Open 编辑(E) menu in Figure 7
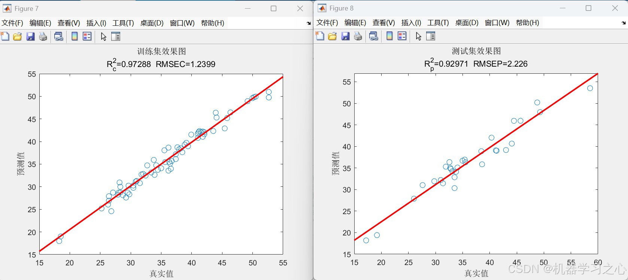 (40, 23)
